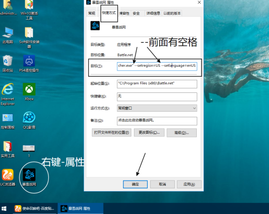Image resolution: width=269 pixels, height=214 pixels.
Task: Open the Win10 activation tool desktop icon
Action: click(29, 9)
